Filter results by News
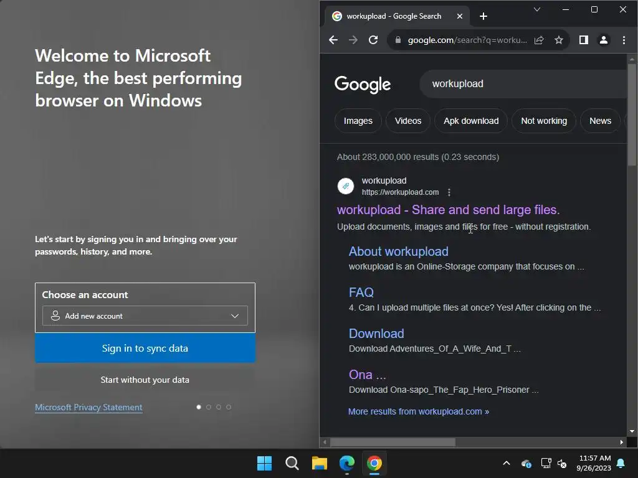Viewport: 638px width, 478px height. (x=600, y=121)
